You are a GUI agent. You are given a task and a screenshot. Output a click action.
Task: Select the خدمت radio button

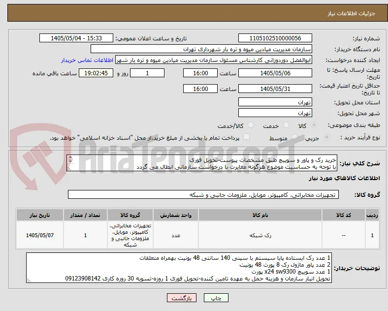[286, 125]
